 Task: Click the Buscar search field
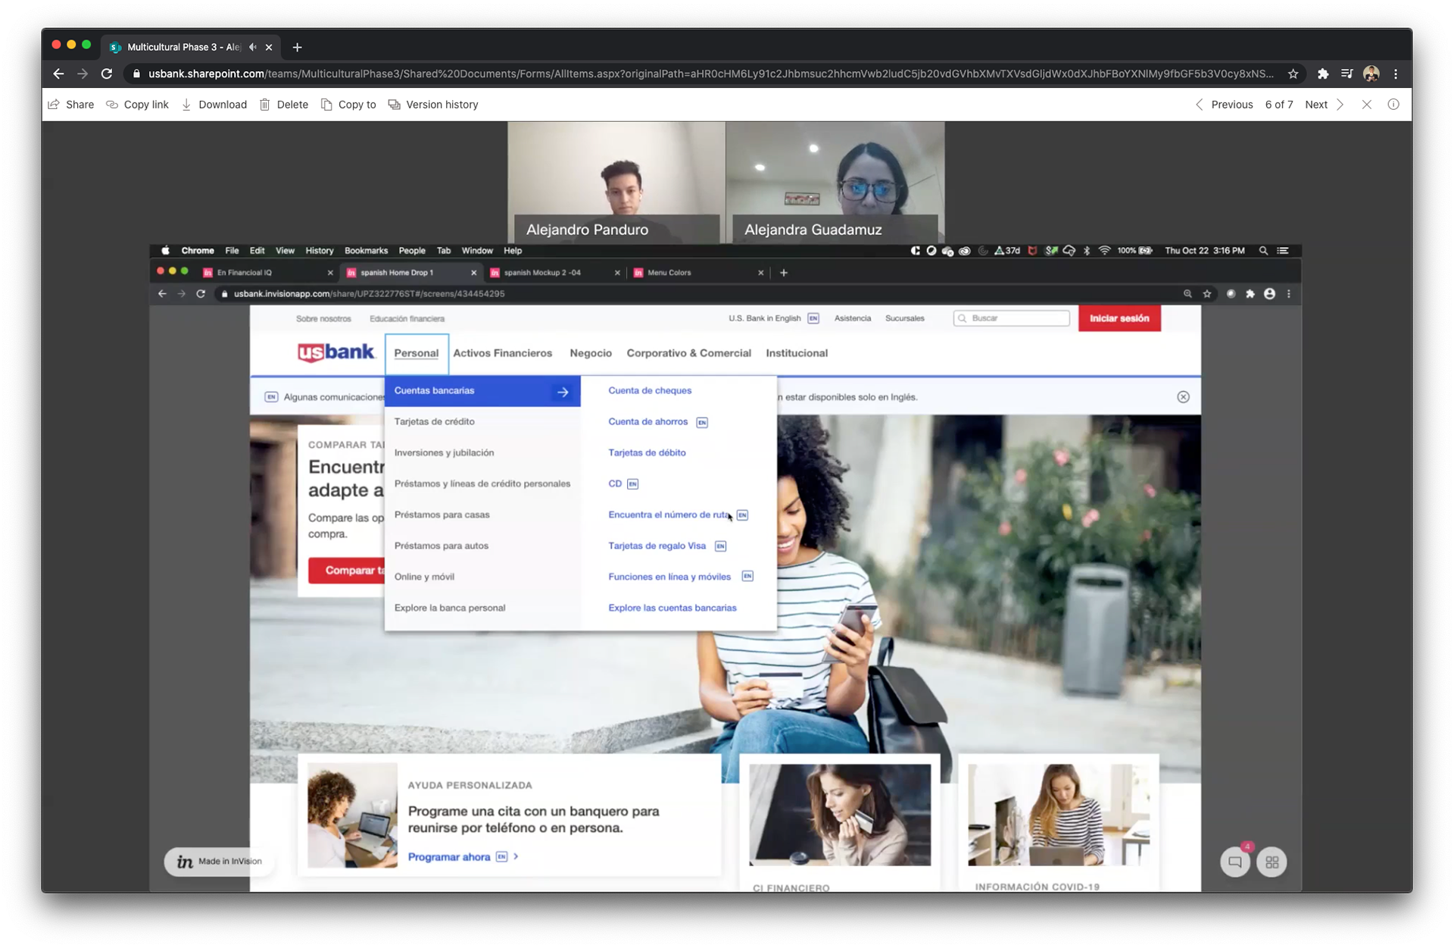pyautogui.click(x=1012, y=318)
